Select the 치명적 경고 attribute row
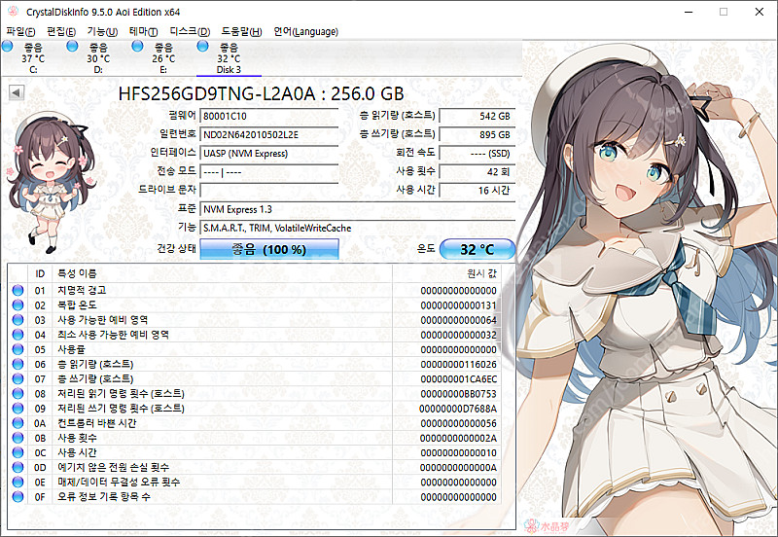778x537 pixels. [254, 290]
